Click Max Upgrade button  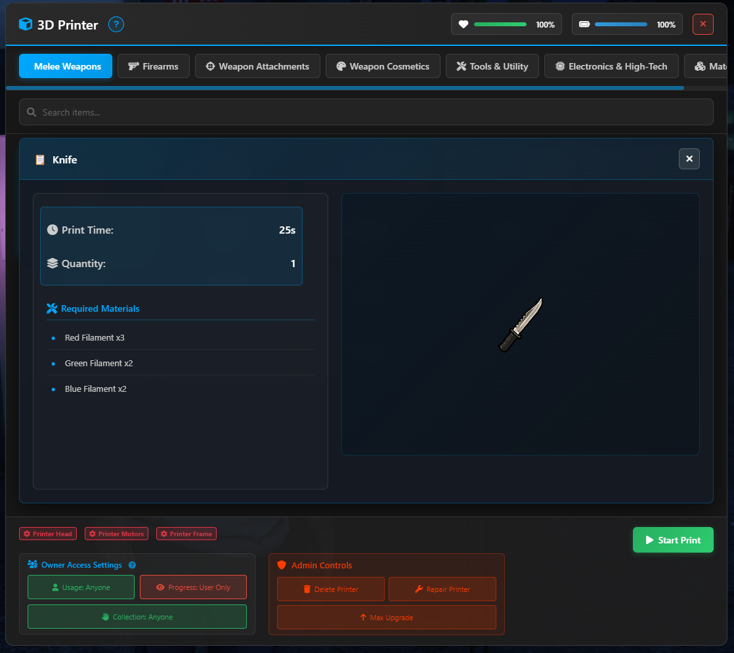pyautogui.click(x=387, y=618)
